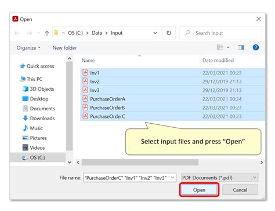Click the PDF icon of Inv2
This screenshot has height=211, width=275.
(x=85, y=81)
